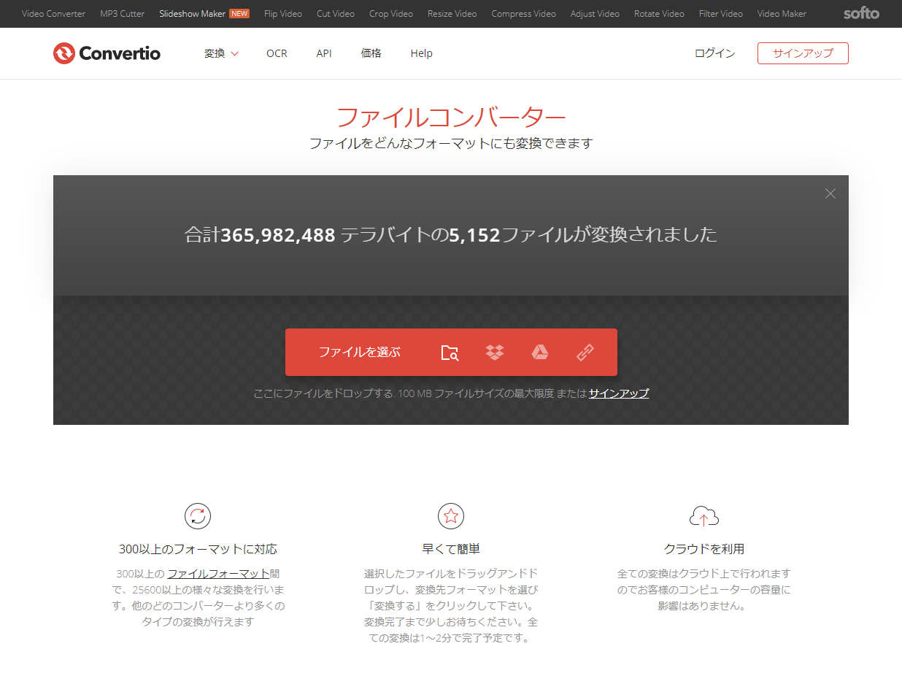Click the サインアップ link below upload button

pos(619,393)
